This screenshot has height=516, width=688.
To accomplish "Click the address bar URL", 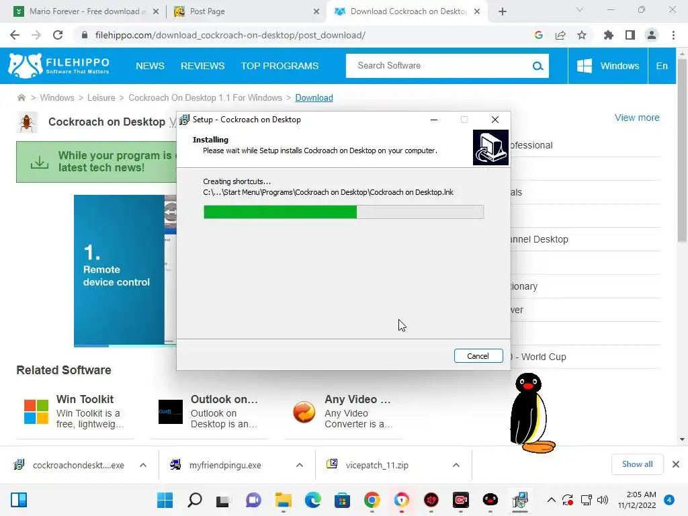I will coord(230,35).
